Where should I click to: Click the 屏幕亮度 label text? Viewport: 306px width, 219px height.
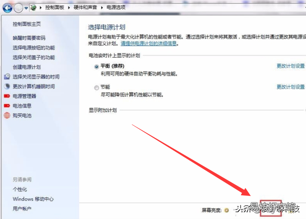[x=212, y=210]
